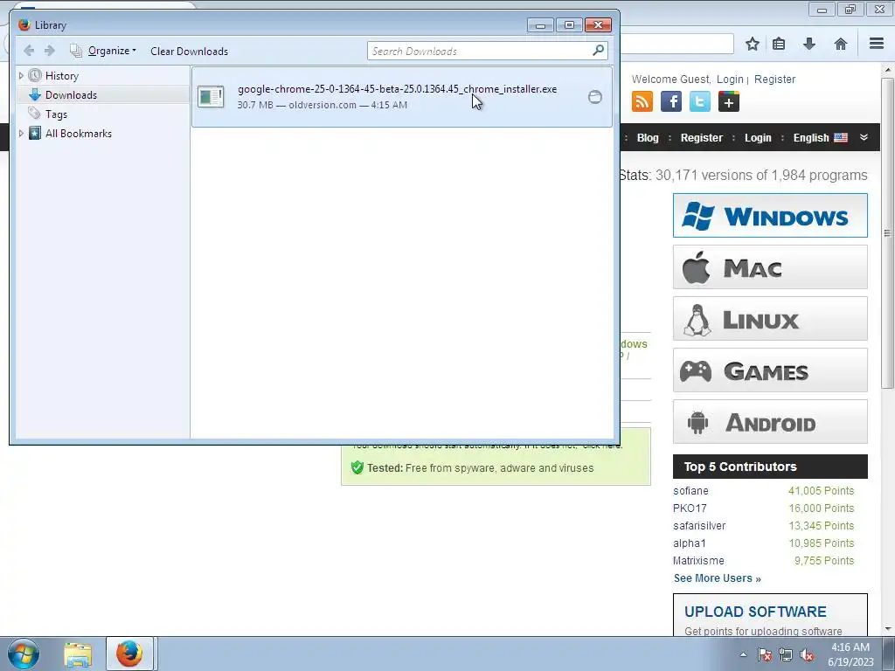Open Register in site navigation bar
The height and width of the screenshot is (671, 895).
tap(702, 137)
